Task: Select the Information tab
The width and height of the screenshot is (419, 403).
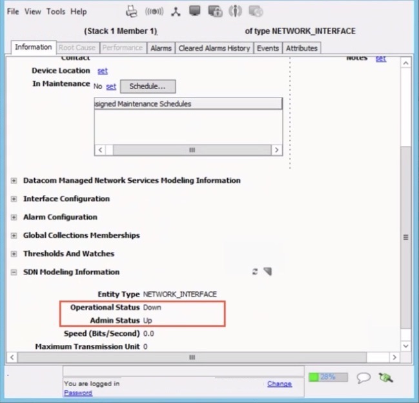Action: pos(34,47)
